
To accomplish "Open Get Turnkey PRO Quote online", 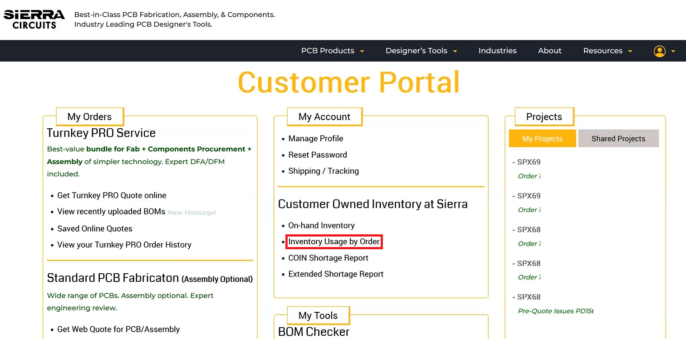I will 112,195.
